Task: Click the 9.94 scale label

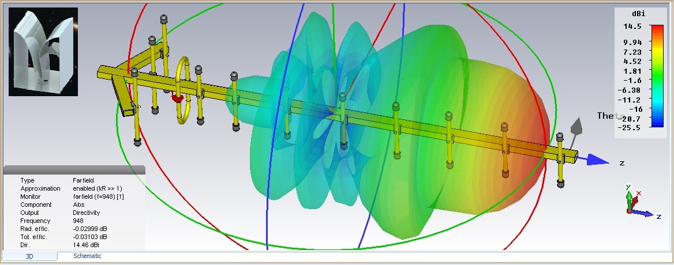Action: [x=632, y=42]
